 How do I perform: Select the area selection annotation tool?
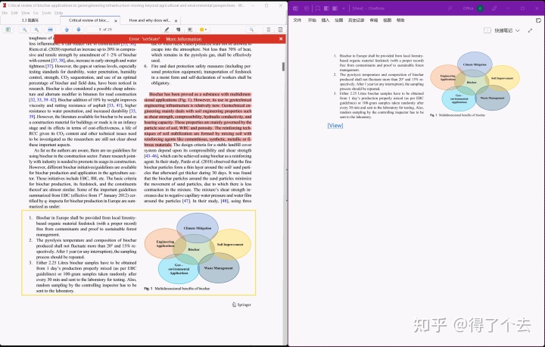pos(190,30)
